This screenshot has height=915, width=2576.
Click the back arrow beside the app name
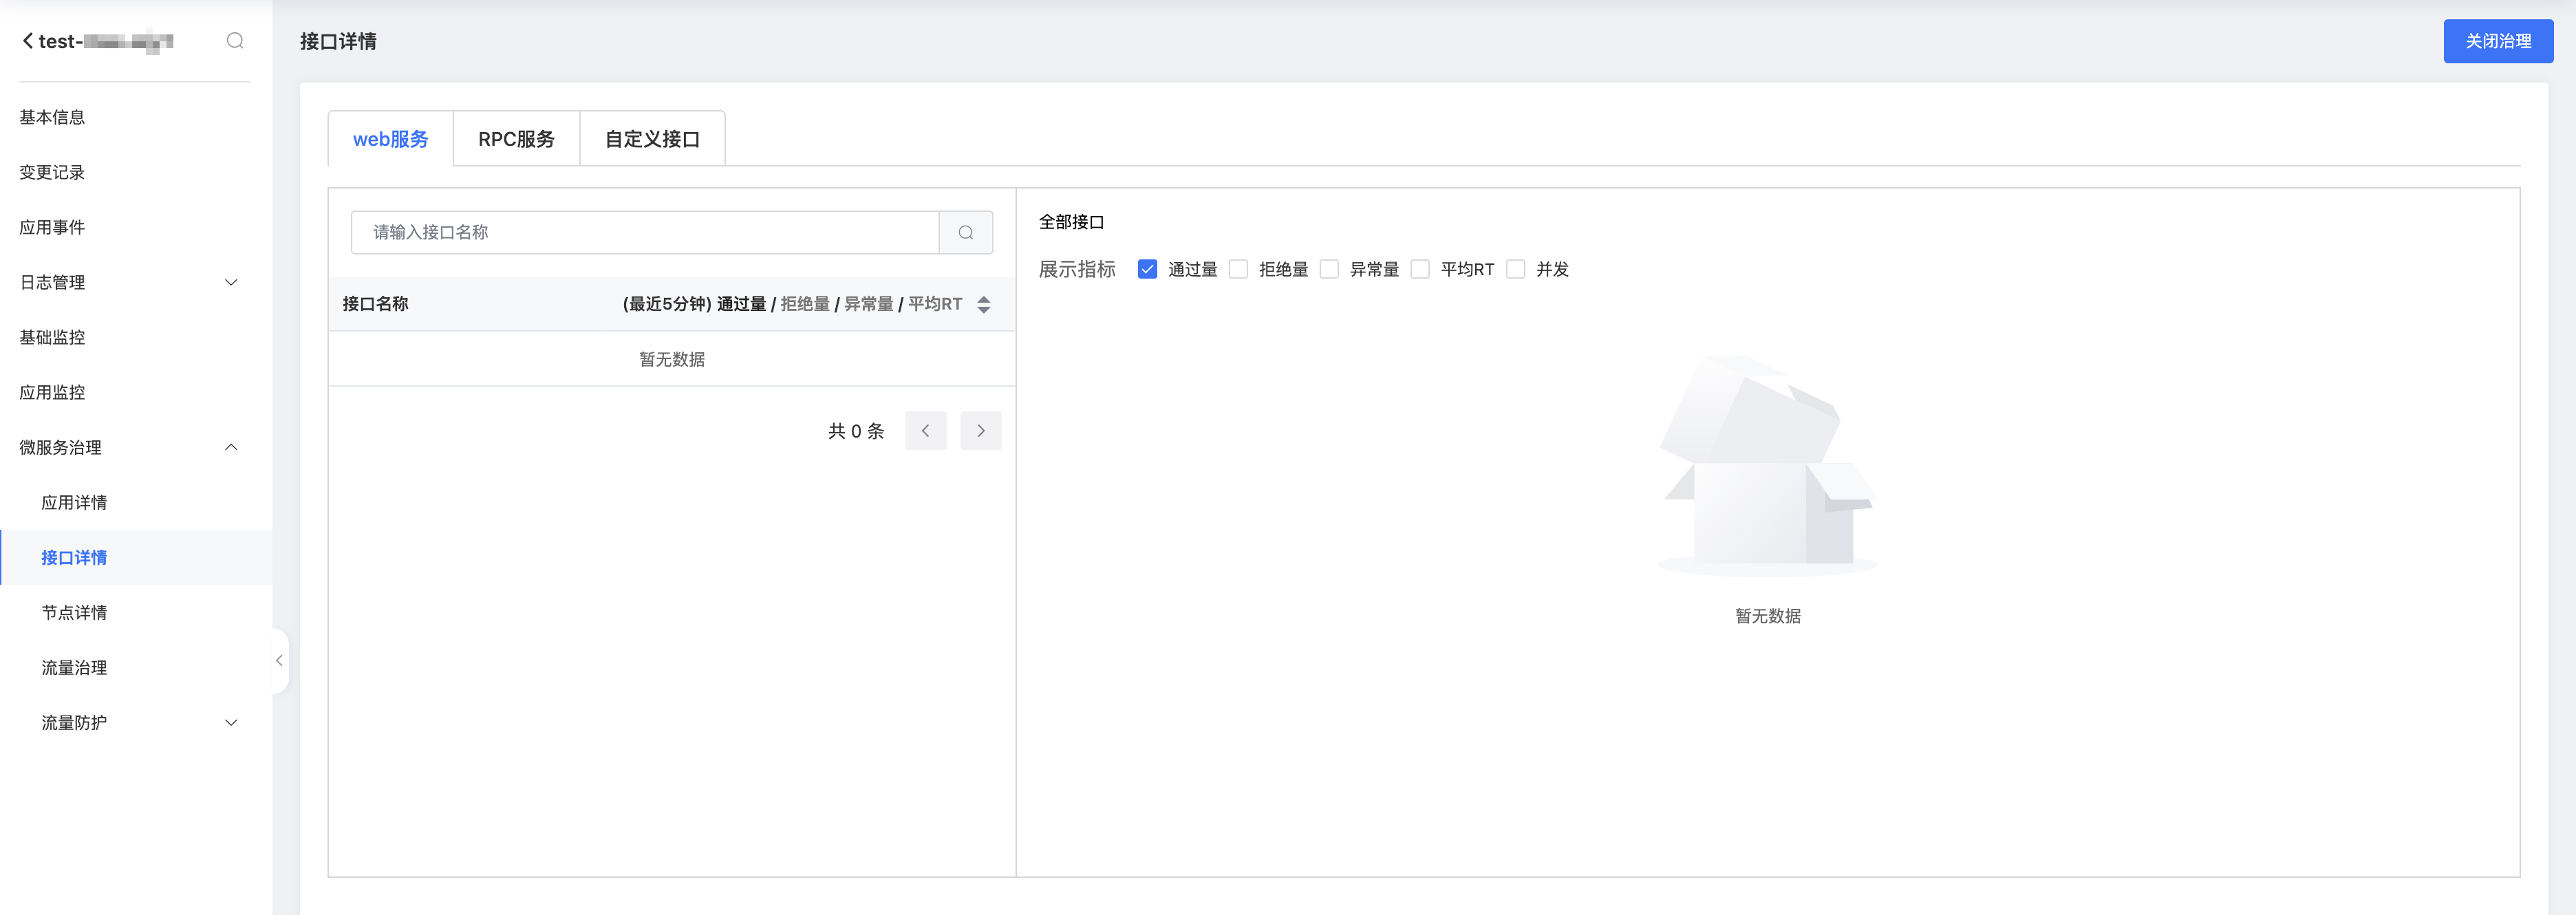[x=28, y=41]
